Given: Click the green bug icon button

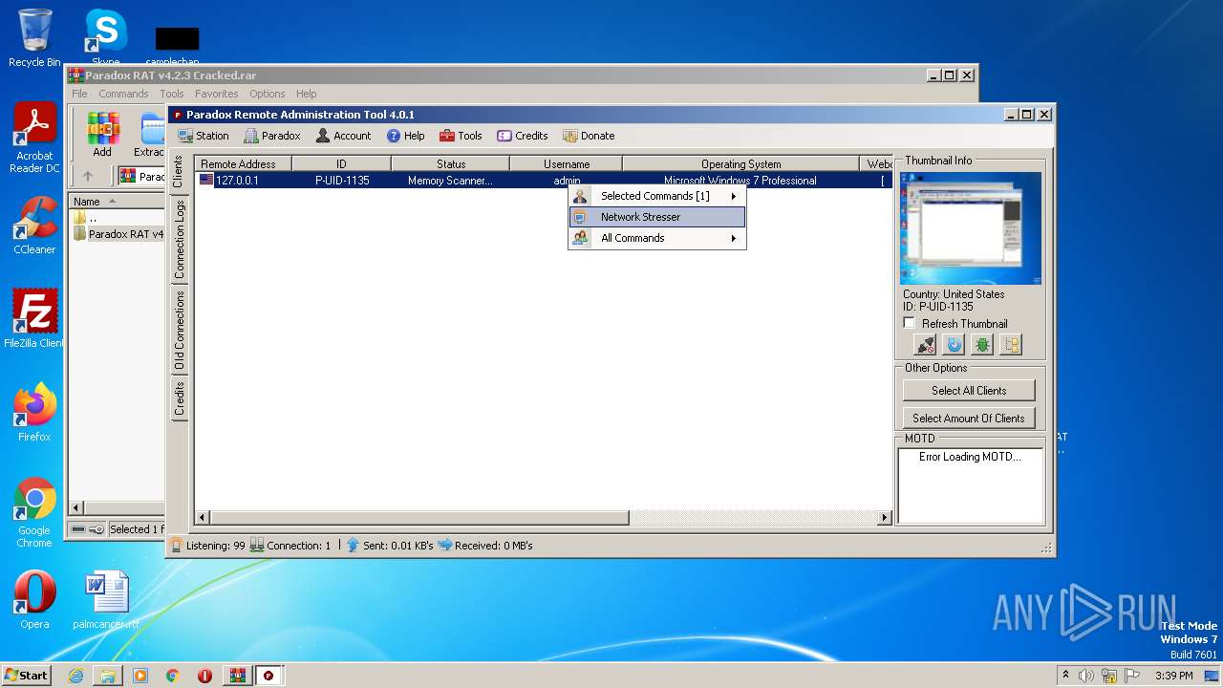Looking at the screenshot, I should [982, 345].
